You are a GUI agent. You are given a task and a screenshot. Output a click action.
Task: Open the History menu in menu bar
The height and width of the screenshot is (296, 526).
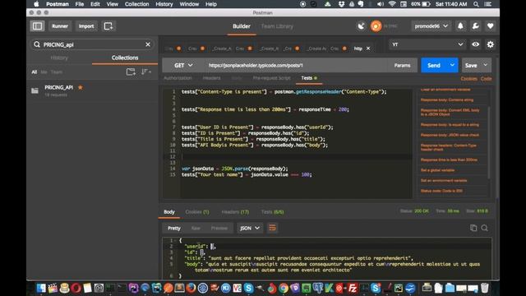[x=164, y=4]
